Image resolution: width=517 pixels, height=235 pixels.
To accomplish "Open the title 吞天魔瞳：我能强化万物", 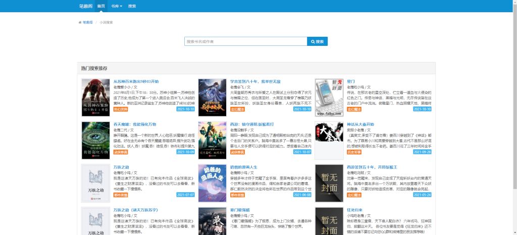I will [135, 125].
